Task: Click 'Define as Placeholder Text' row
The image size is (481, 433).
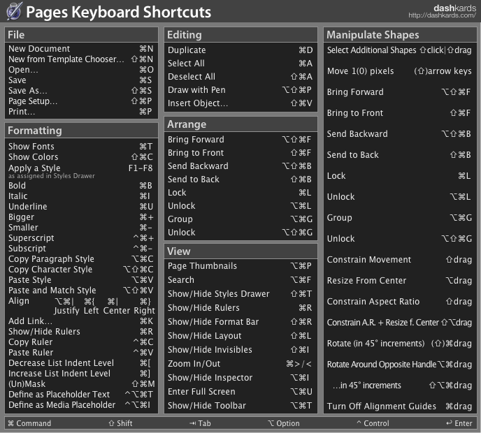Action: click(81, 395)
